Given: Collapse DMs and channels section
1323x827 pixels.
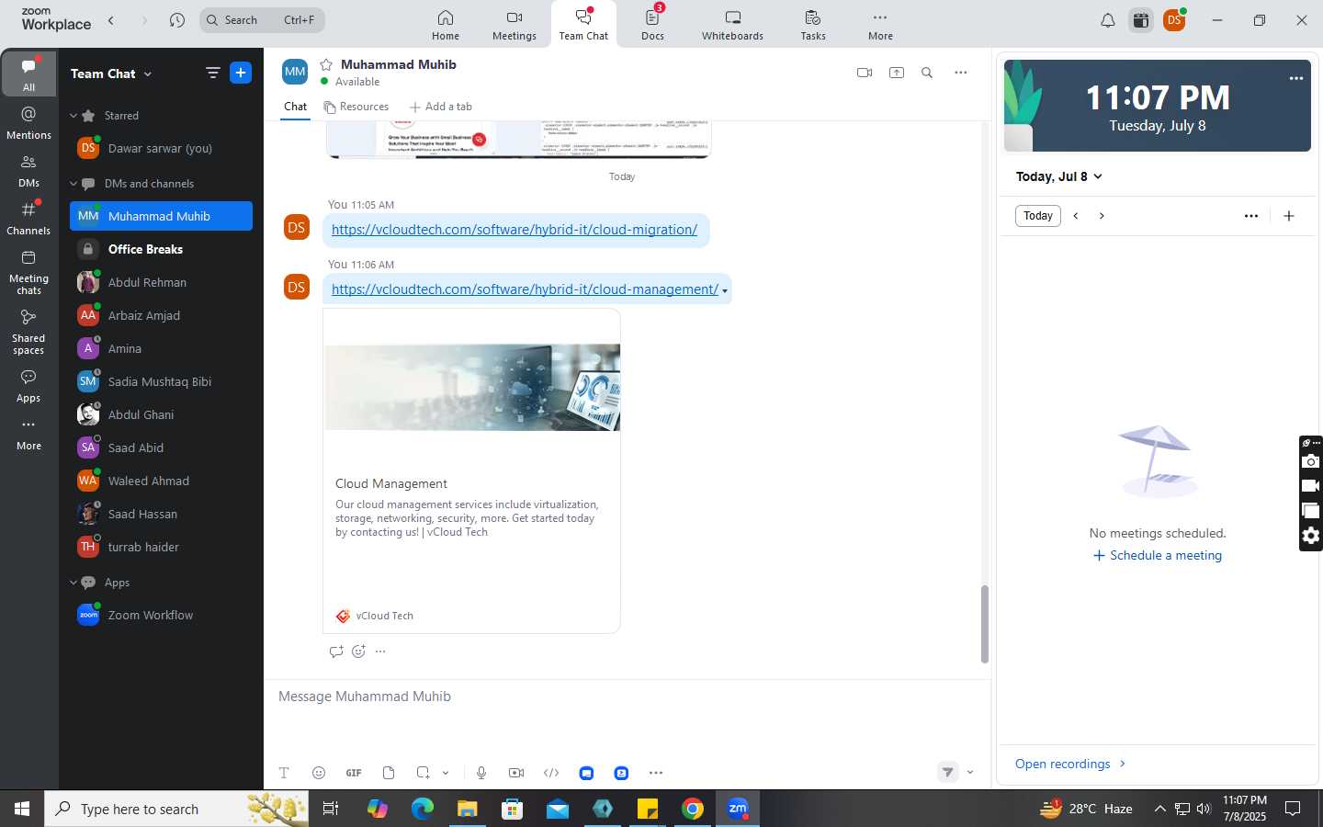Looking at the screenshot, I should click(x=73, y=184).
